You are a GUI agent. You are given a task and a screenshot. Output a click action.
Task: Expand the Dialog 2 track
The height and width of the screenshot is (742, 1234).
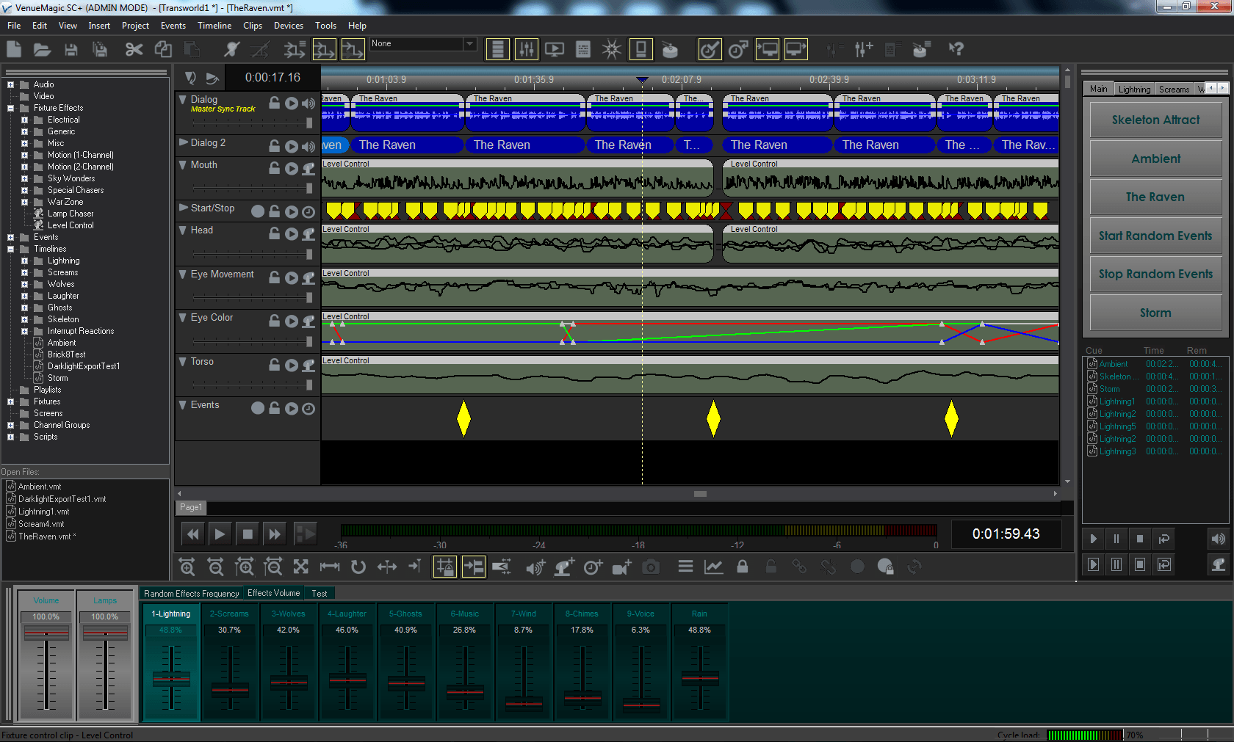pyautogui.click(x=184, y=142)
